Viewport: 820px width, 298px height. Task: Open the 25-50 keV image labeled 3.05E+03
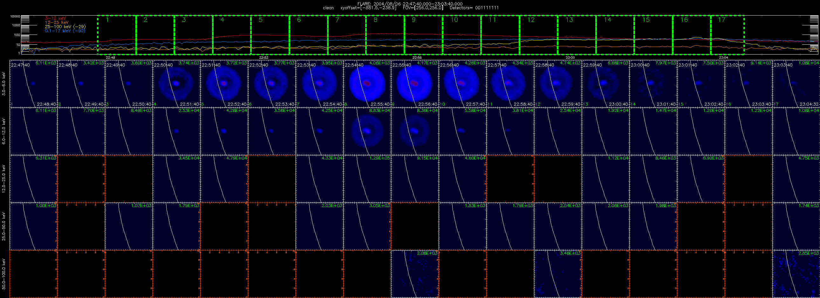(367, 226)
